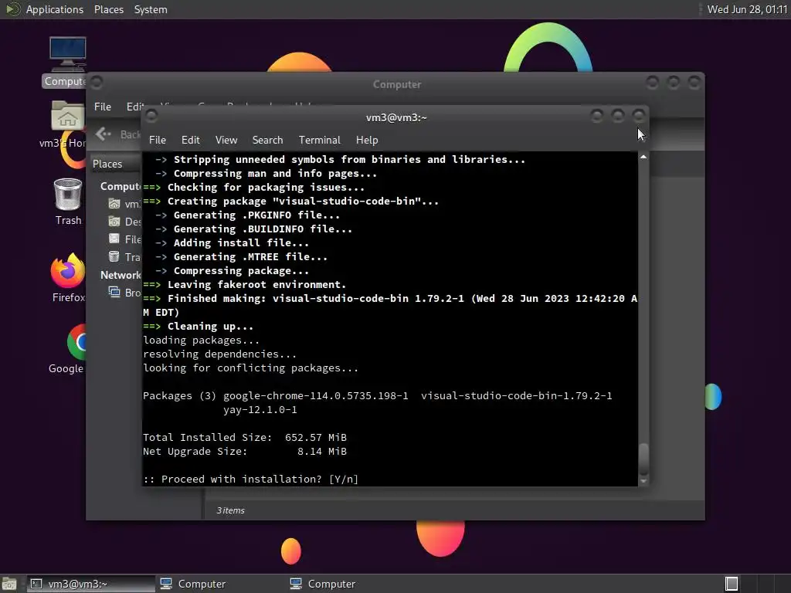Launch Google Chrome from the desktop
The width and height of the screenshot is (791, 593).
[x=76, y=342]
